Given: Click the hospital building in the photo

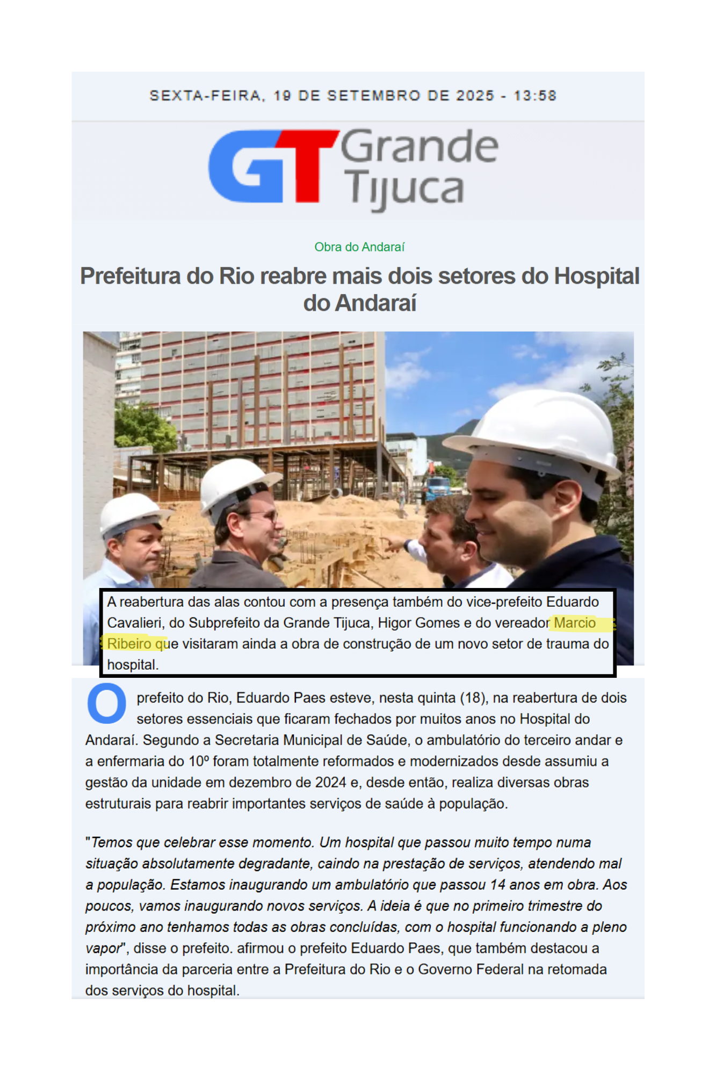Looking at the screenshot, I should coord(258,387).
